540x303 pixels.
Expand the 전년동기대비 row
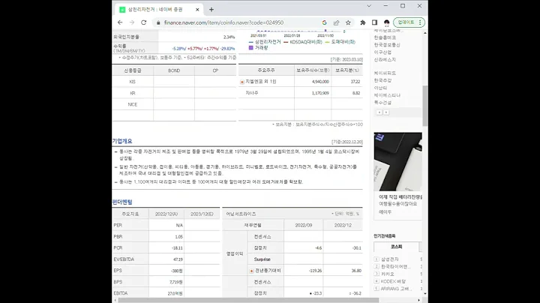(251, 271)
